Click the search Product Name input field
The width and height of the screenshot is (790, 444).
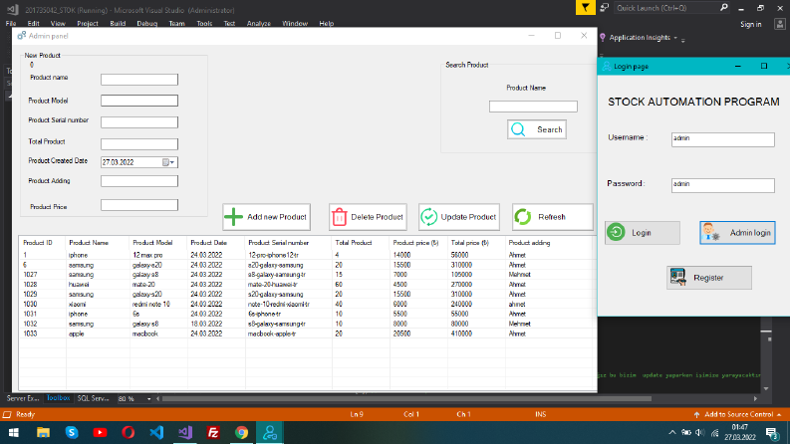coord(533,107)
